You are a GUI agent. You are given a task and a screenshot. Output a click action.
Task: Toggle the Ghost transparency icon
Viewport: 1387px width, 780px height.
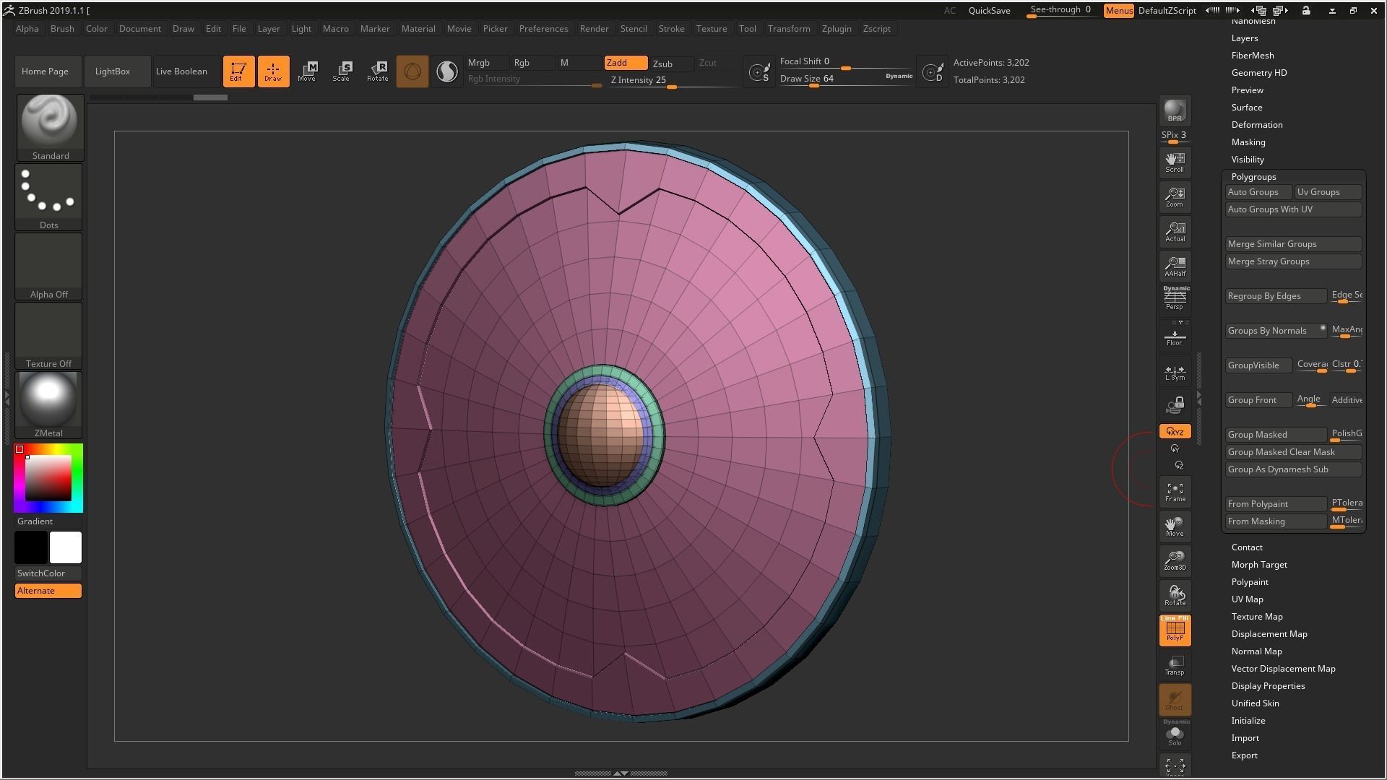pos(1175,699)
